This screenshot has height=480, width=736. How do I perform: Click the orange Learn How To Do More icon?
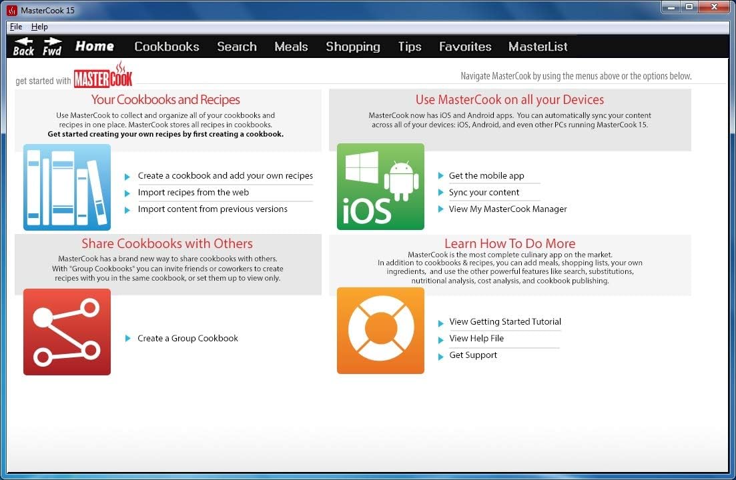380,331
